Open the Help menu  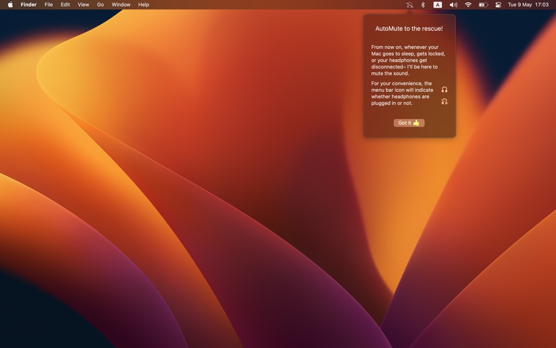[x=143, y=5]
